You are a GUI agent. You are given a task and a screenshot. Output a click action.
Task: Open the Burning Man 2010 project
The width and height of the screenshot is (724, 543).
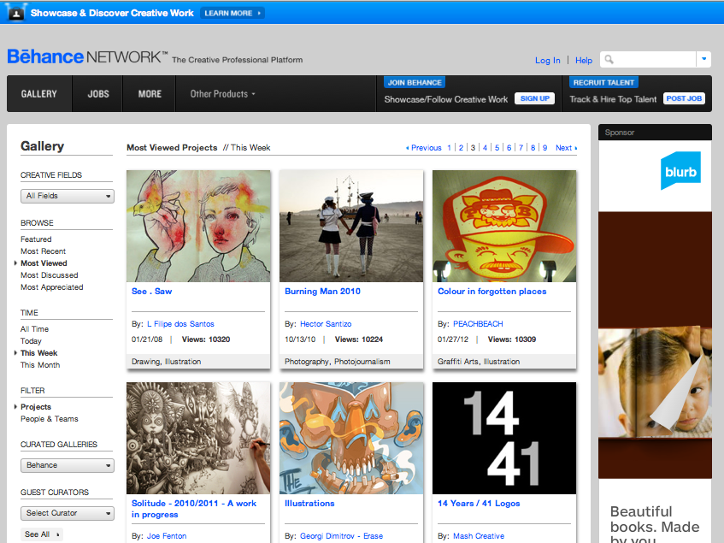323,291
